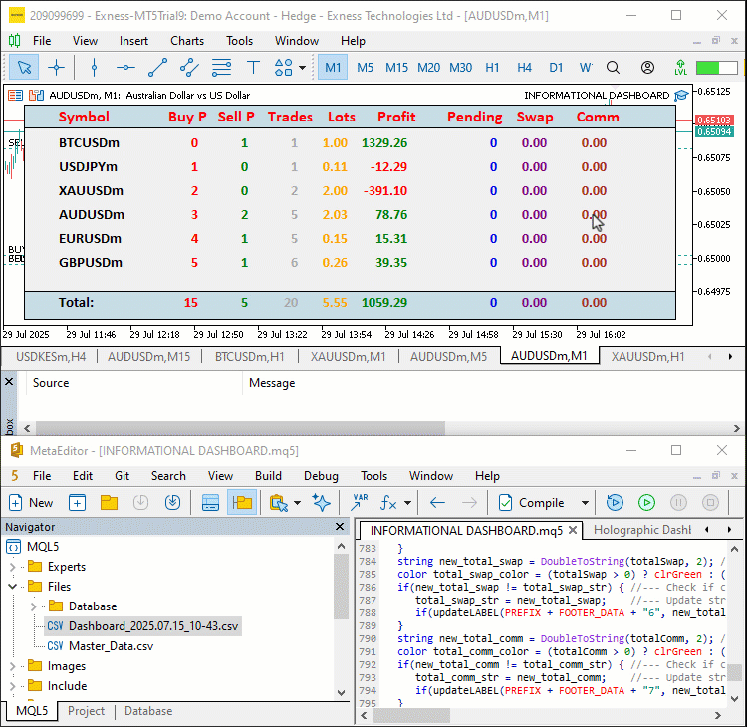Click the New file button in MetaEditor
This screenshot has width=747, height=727.
pos(32,502)
